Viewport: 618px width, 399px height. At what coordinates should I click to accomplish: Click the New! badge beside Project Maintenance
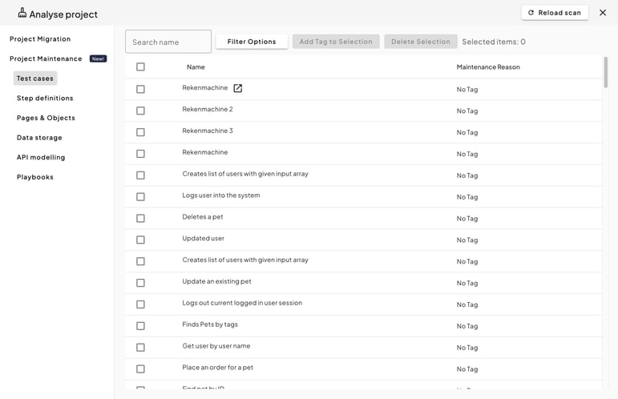tap(98, 58)
